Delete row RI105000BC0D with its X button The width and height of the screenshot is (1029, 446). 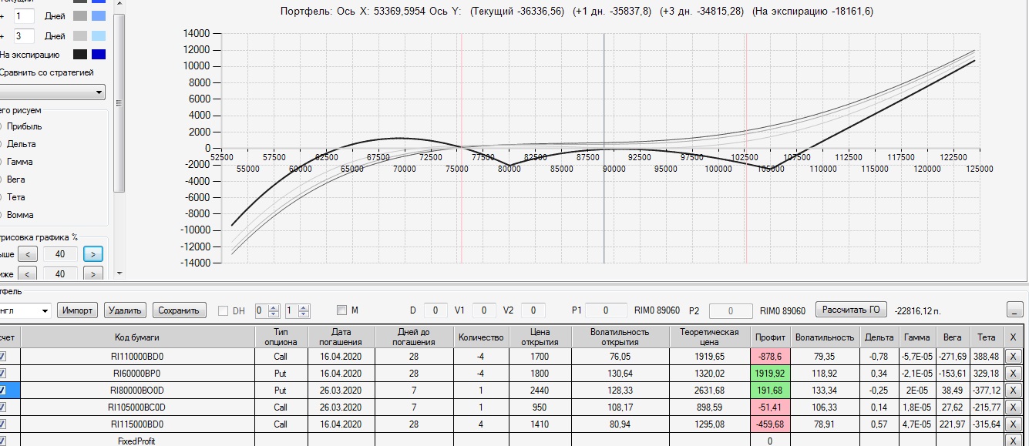click(x=1013, y=407)
